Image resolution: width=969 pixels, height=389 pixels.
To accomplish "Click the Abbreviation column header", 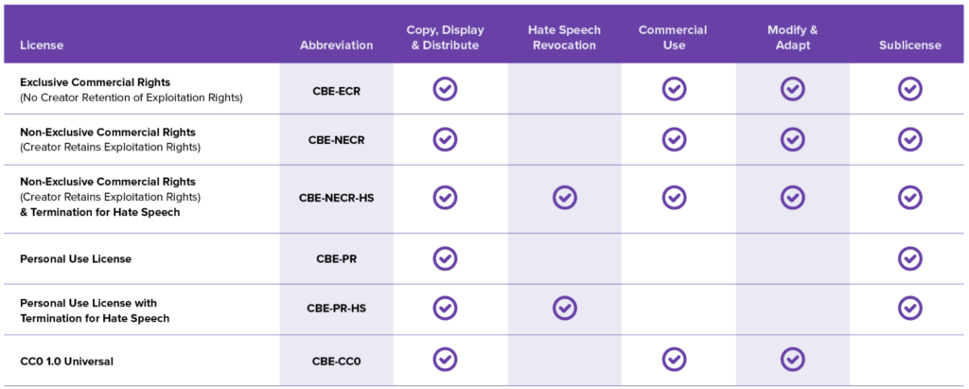I will coord(336,45).
